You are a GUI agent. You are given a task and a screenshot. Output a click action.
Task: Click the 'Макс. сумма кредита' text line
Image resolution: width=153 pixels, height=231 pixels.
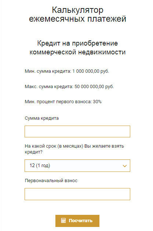[69, 86]
